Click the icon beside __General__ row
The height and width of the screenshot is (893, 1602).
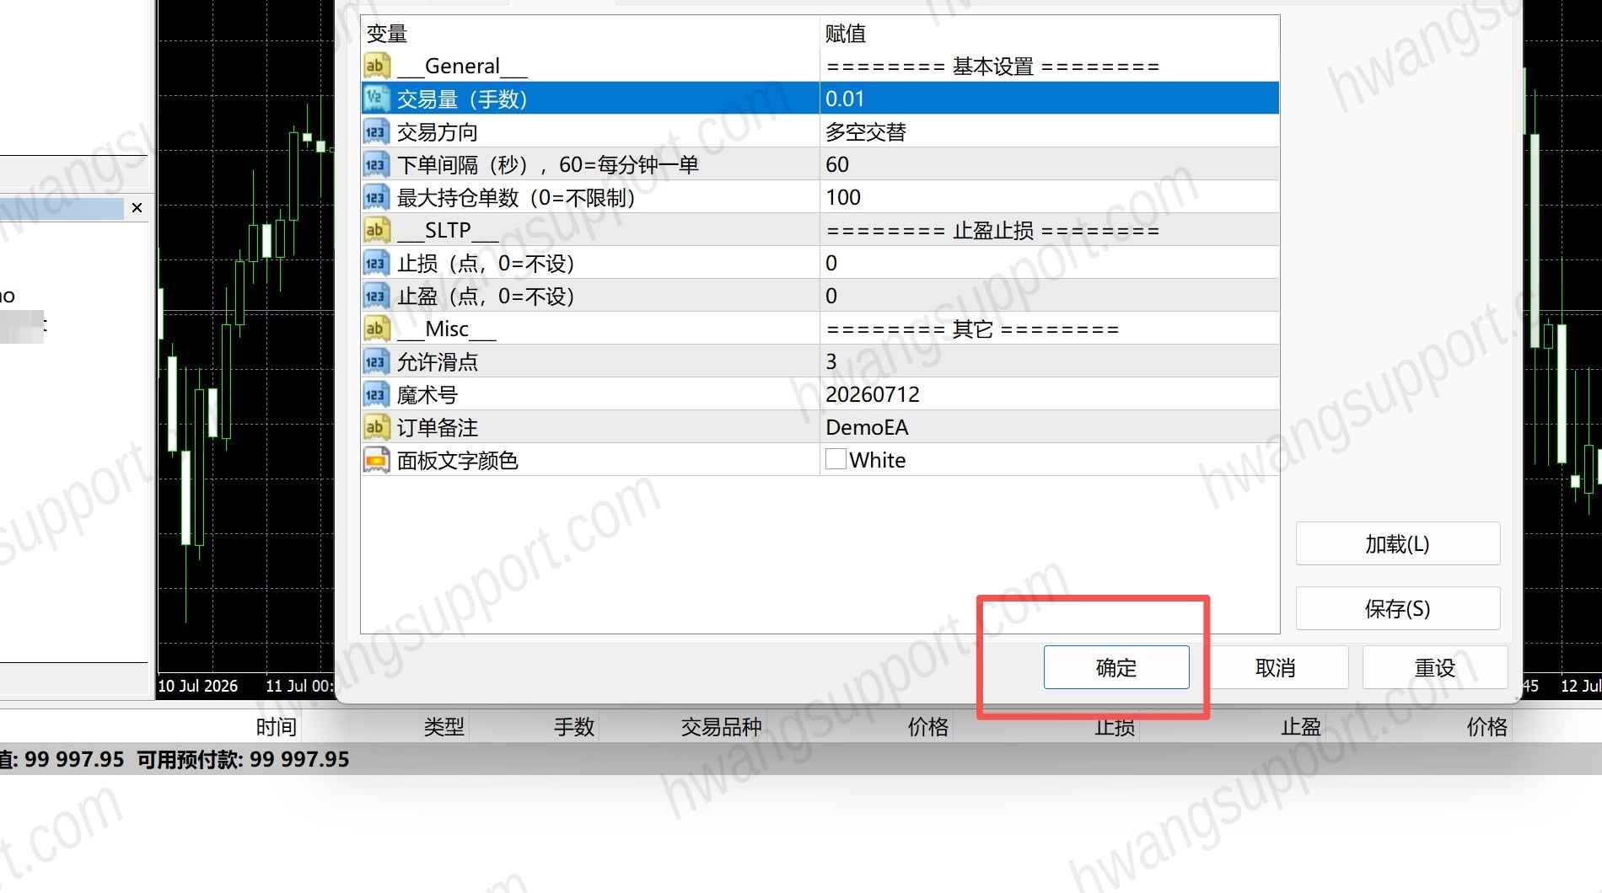pos(376,66)
